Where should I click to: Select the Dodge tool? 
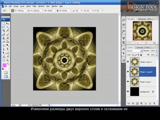pyautogui.click(x=7, y=45)
